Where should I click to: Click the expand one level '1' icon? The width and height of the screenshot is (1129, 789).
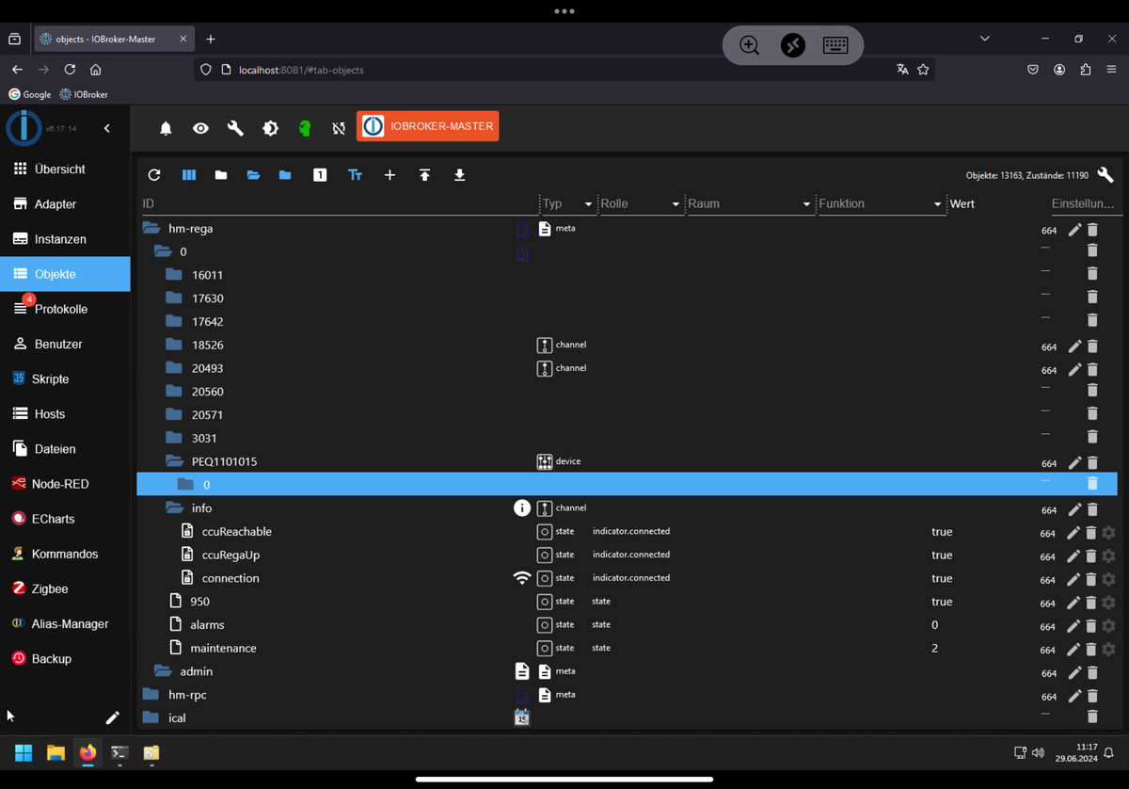pos(320,175)
